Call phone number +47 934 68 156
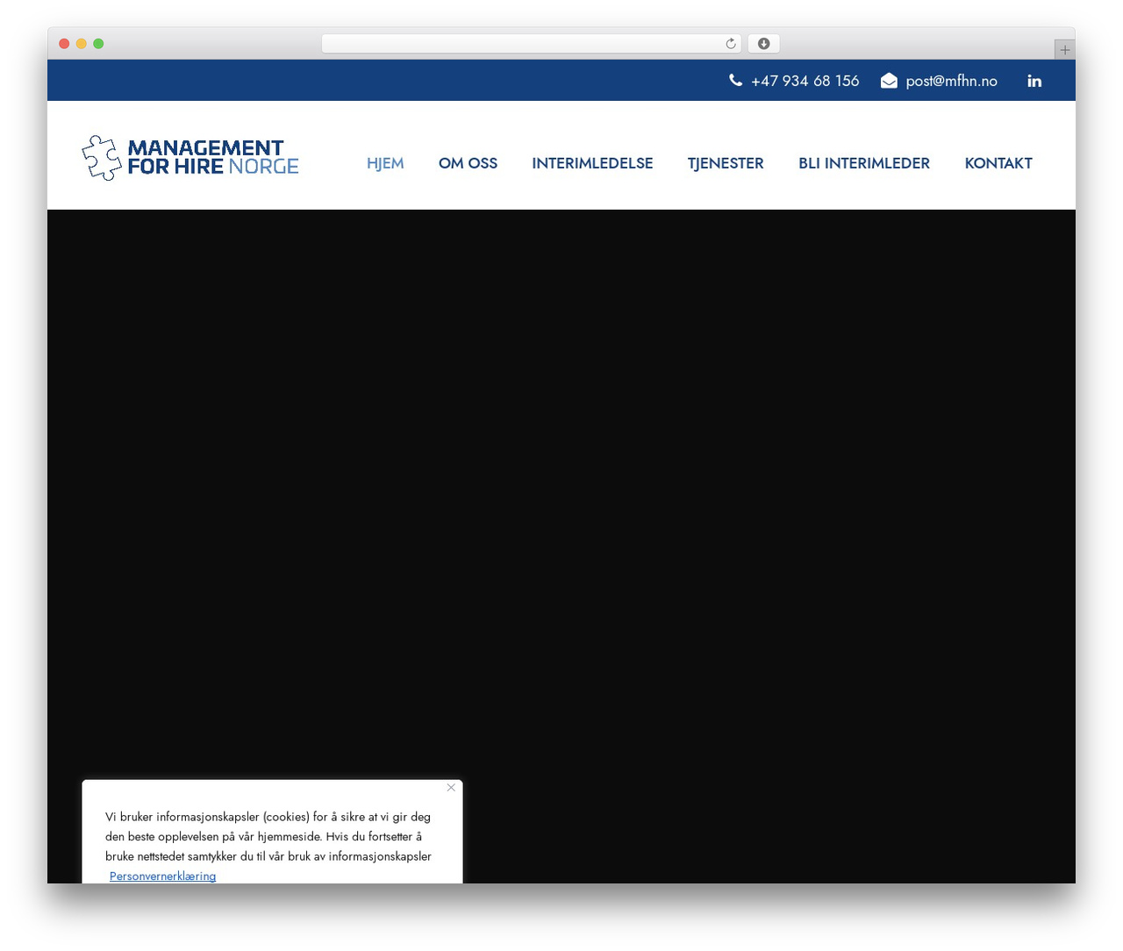The height and width of the screenshot is (951, 1123). tap(805, 81)
